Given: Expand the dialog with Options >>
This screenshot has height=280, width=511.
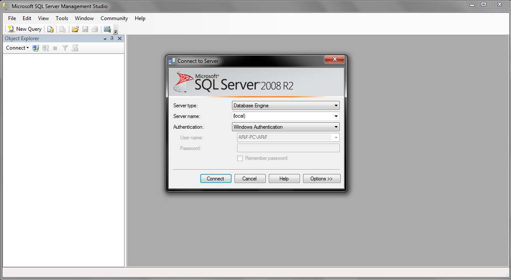Looking at the screenshot, I should [322, 178].
